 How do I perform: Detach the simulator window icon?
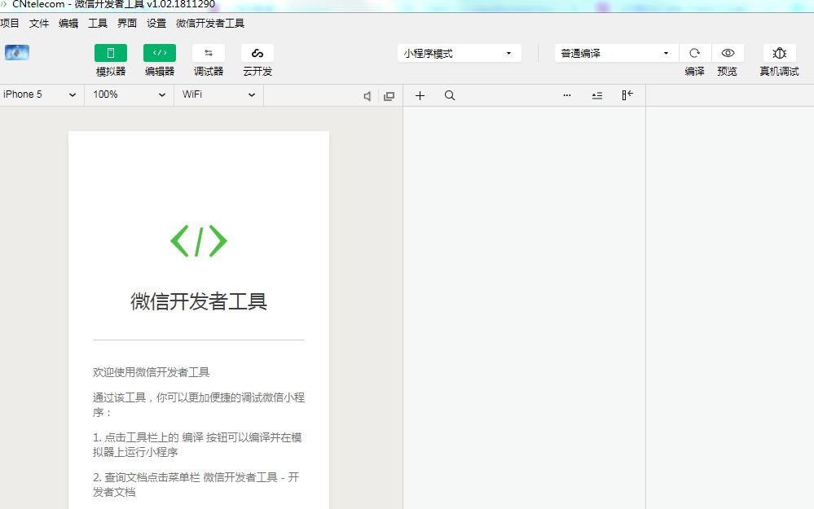(389, 96)
